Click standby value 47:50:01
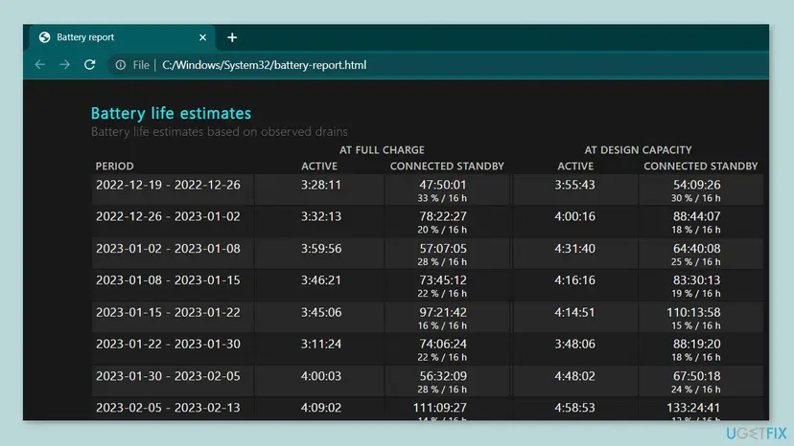Viewport: 794px width, 446px height. [443, 185]
